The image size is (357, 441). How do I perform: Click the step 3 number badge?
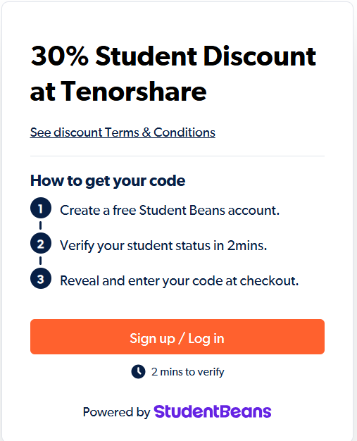tap(41, 279)
